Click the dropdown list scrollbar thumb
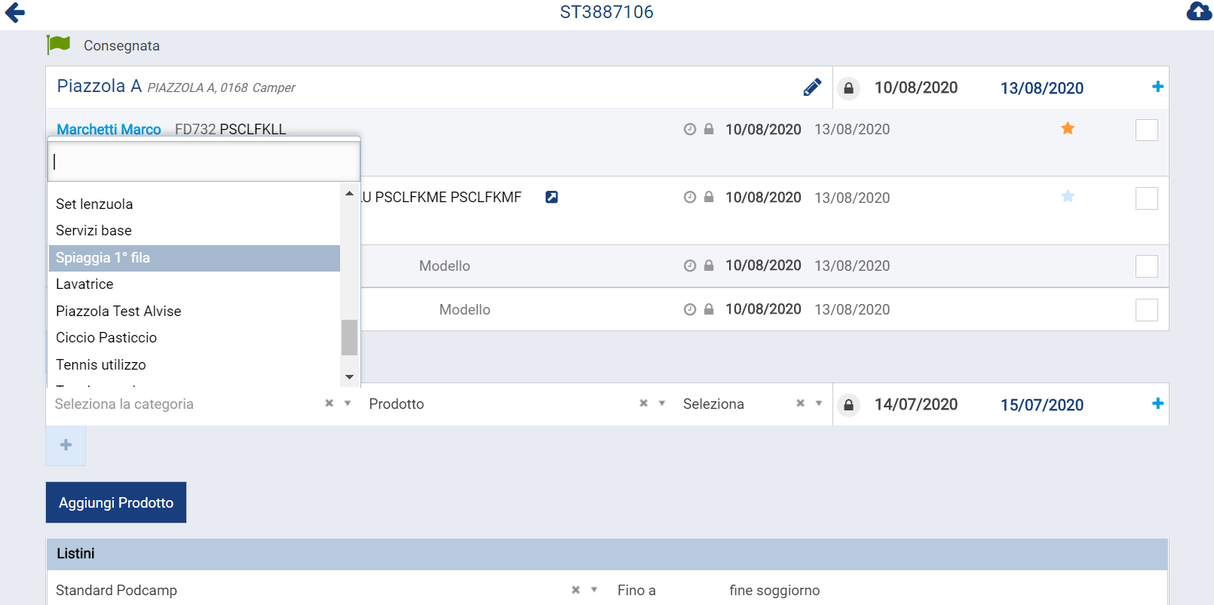The height and width of the screenshot is (605, 1214). (x=349, y=337)
